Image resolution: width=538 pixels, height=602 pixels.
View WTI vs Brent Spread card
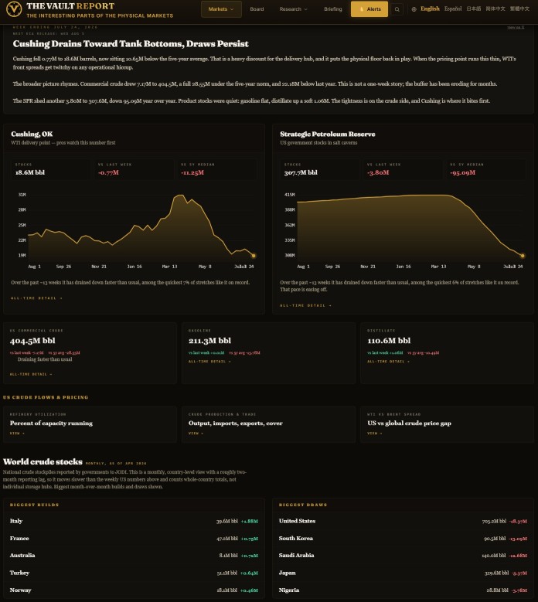pyautogui.click(x=447, y=424)
